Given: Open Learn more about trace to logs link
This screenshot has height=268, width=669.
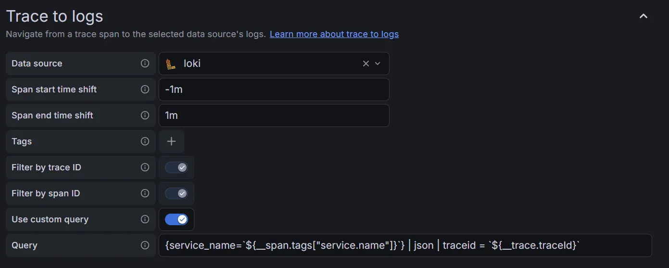Looking at the screenshot, I should [x=334, y=34].
